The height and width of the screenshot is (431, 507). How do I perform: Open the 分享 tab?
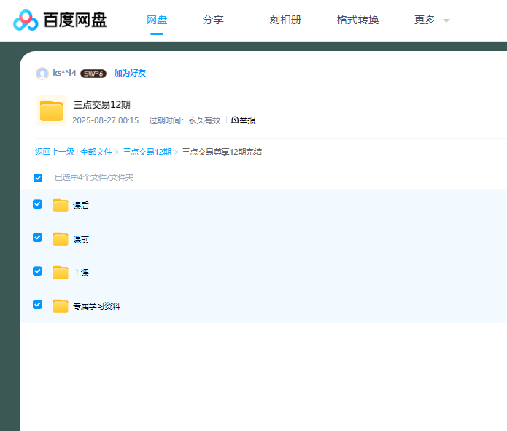pos(213,20)
